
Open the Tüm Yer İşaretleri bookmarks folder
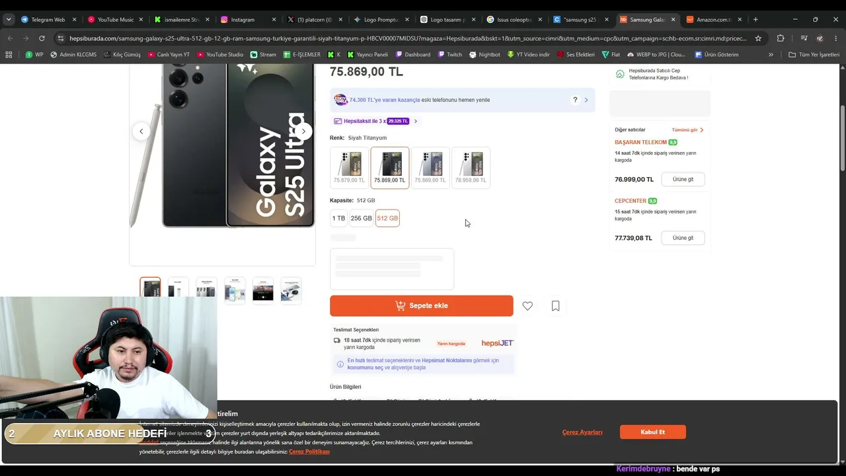814,55
